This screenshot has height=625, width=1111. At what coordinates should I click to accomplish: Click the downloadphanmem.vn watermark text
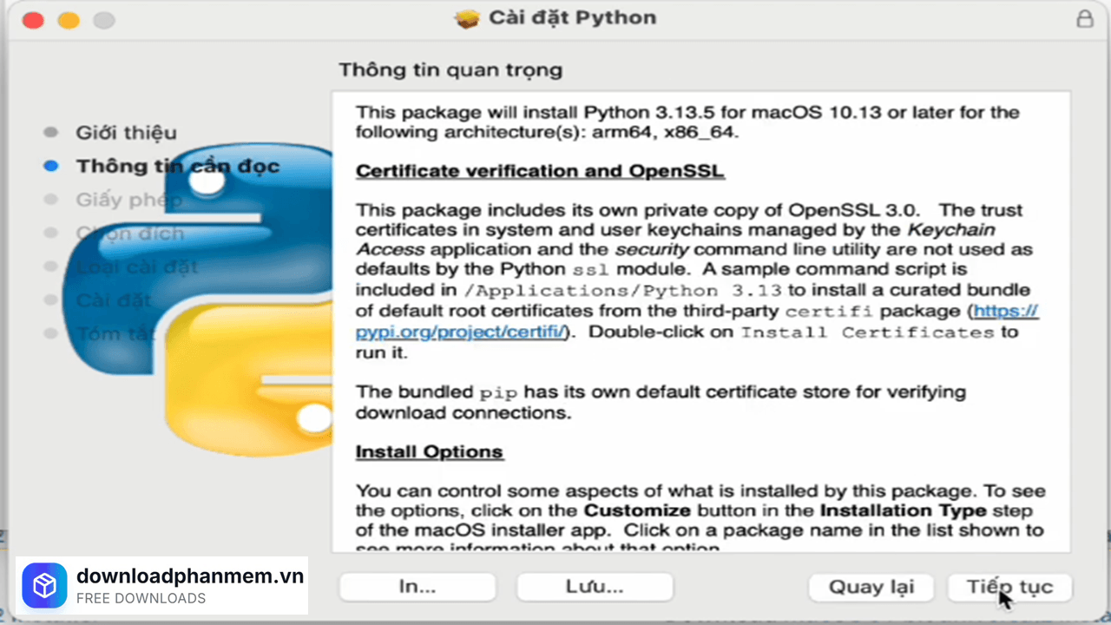pos(190,576)
